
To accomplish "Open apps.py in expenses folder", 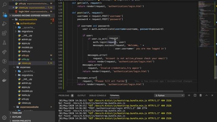I will point(32,87).
